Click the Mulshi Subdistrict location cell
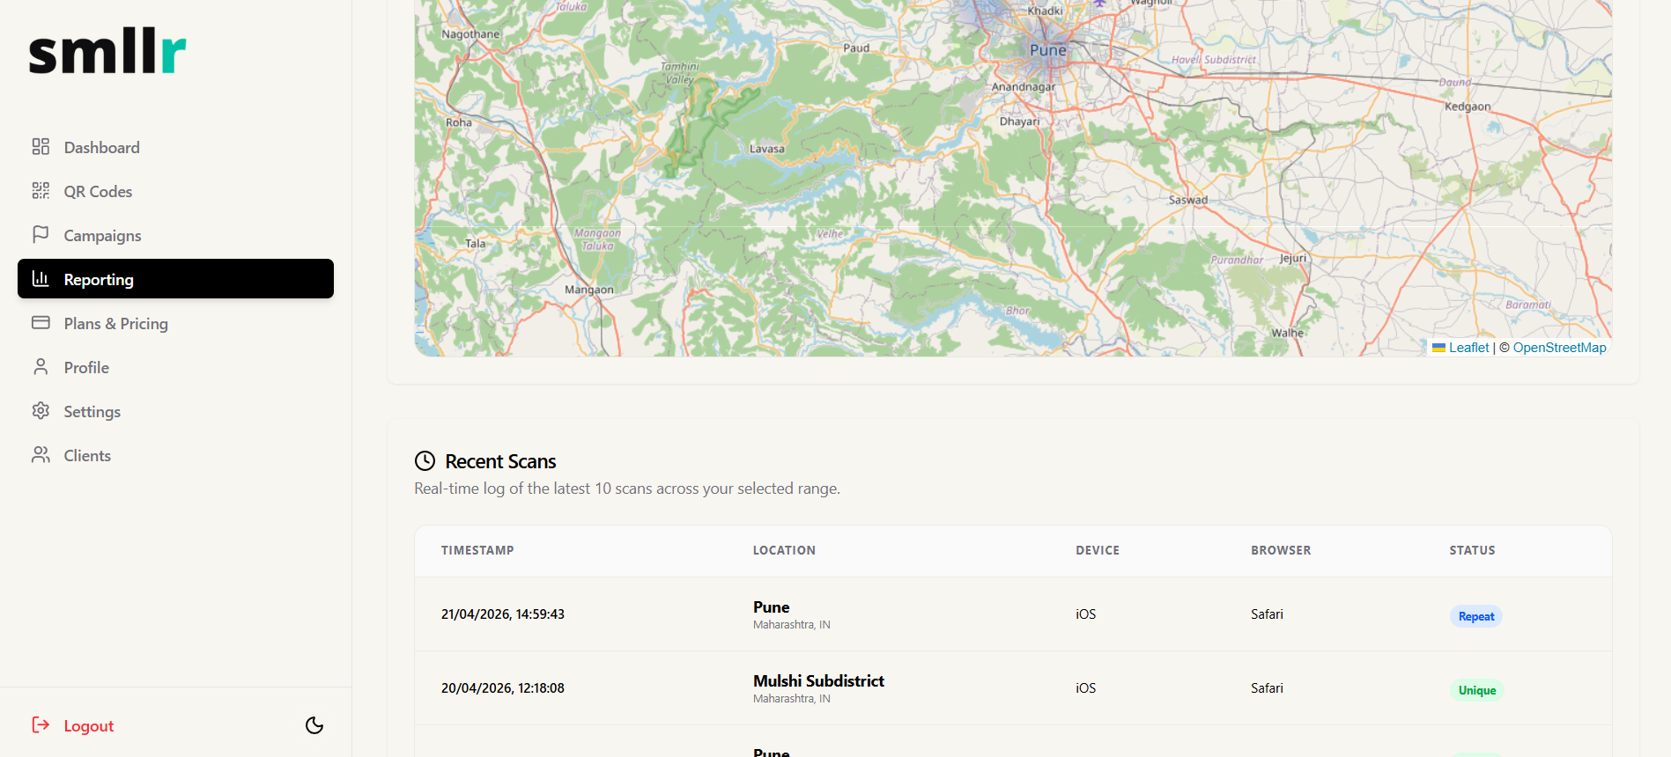This screenshot has width=1671, height=757. click(x=818, y=688)
